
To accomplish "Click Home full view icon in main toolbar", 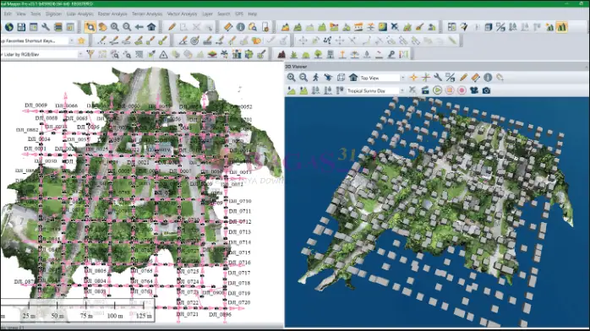I will pyautogui.click(x=151, y=27).
